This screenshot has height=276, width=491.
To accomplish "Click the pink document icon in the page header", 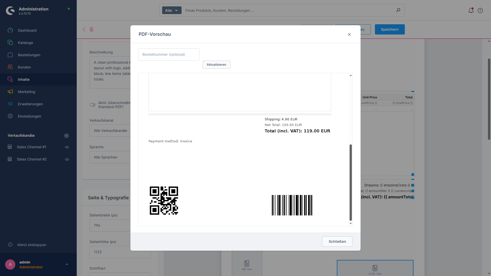I will coord(92,29).
